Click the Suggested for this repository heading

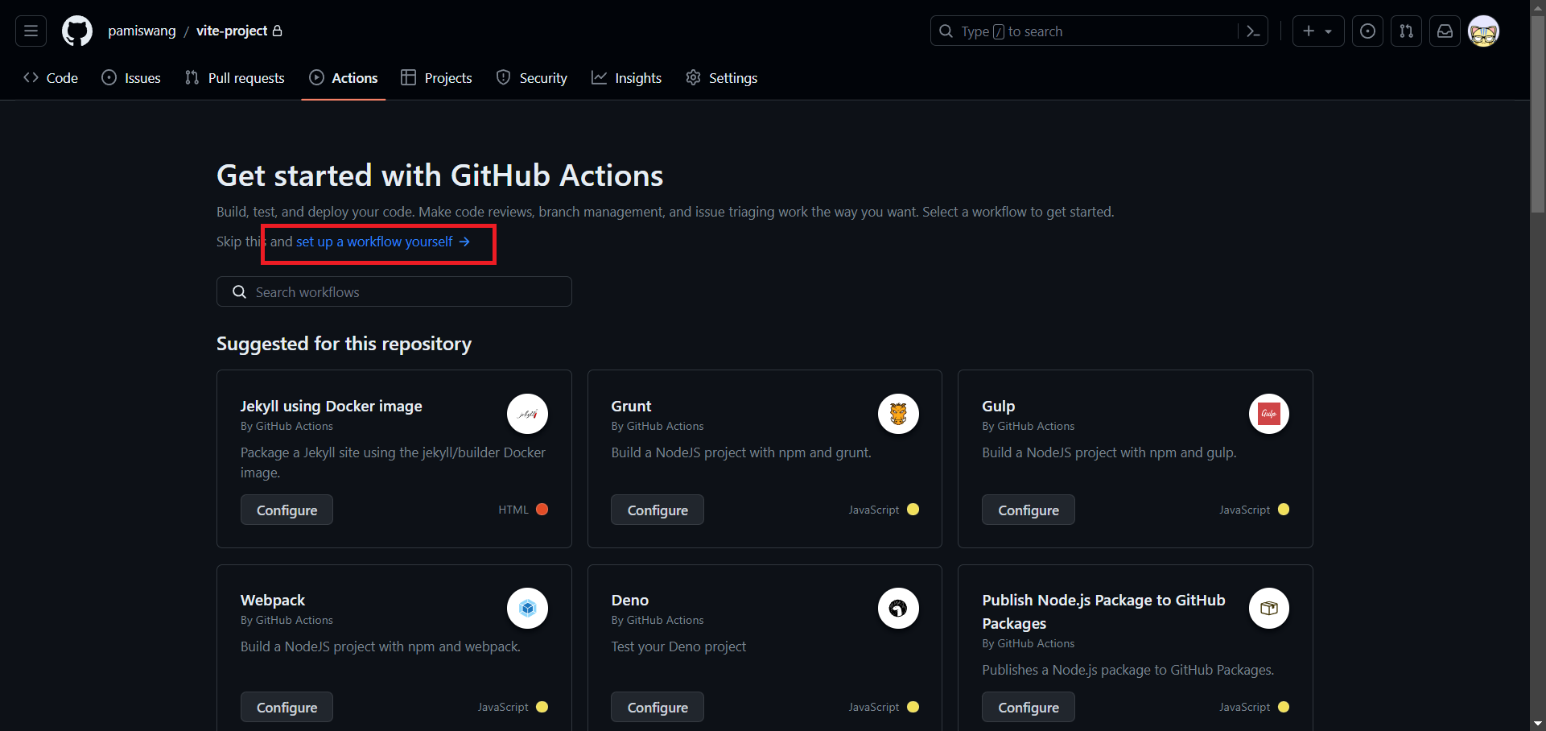click(344, 344)
